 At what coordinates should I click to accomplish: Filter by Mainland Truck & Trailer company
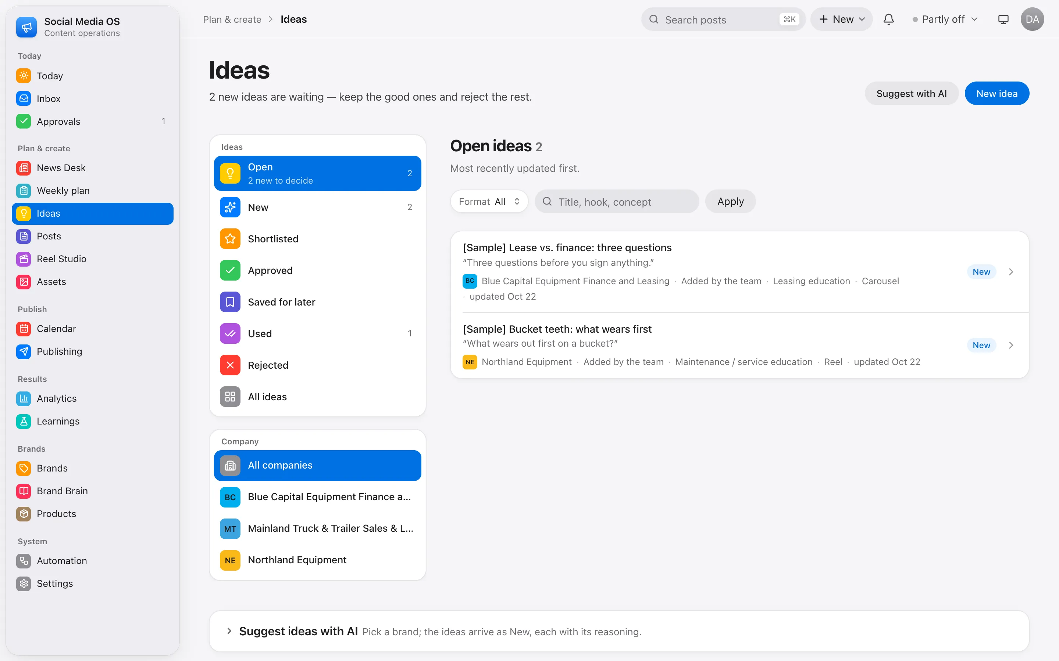tap(317, 528)
